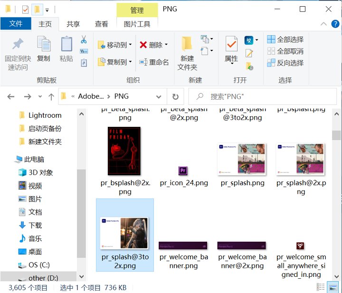
Task: Customize Quick Access Toolbar dropdown
Action: (47, 10)
